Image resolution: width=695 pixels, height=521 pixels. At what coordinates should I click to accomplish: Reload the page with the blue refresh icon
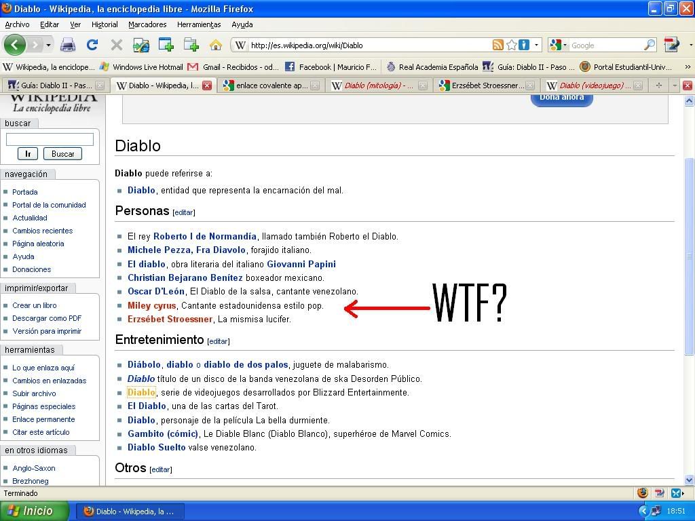pos(92,45)
